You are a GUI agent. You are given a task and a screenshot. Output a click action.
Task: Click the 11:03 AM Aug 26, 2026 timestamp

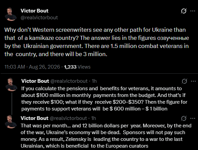(x=32, y=67)
